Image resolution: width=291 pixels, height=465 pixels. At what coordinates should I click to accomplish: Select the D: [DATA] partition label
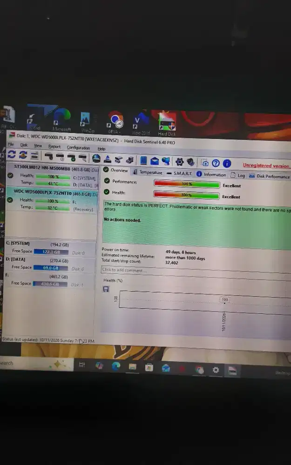15,259
